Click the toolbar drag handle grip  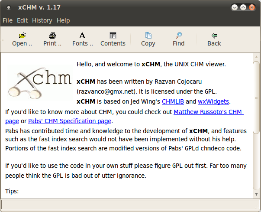pyautogui.click(x=3, y=39)
